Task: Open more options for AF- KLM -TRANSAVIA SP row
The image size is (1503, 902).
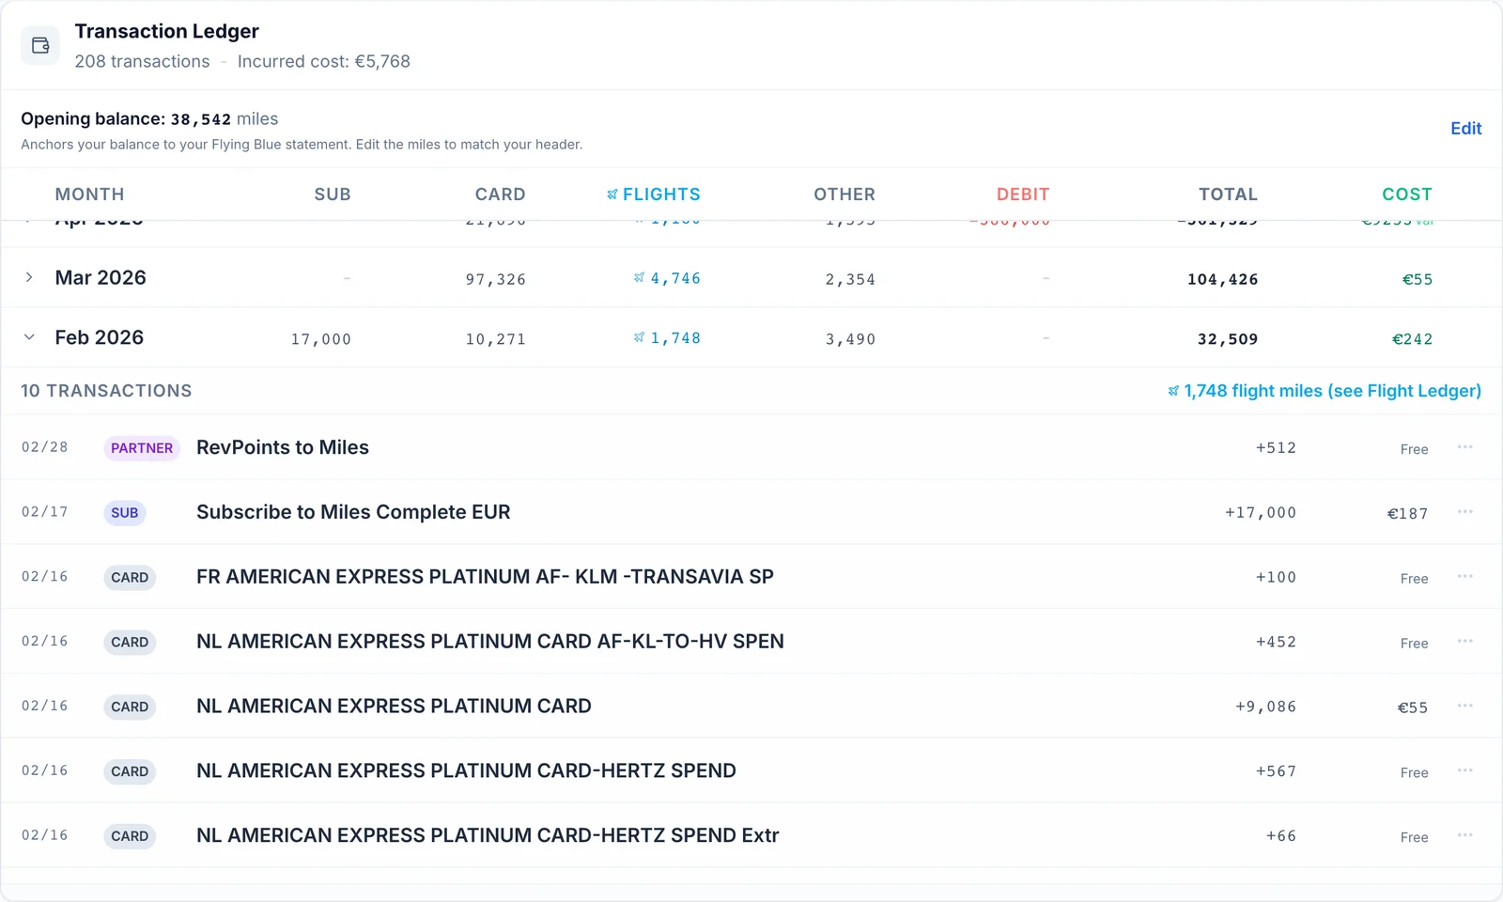Action: pyautogui.click(x=1464, y=577)
